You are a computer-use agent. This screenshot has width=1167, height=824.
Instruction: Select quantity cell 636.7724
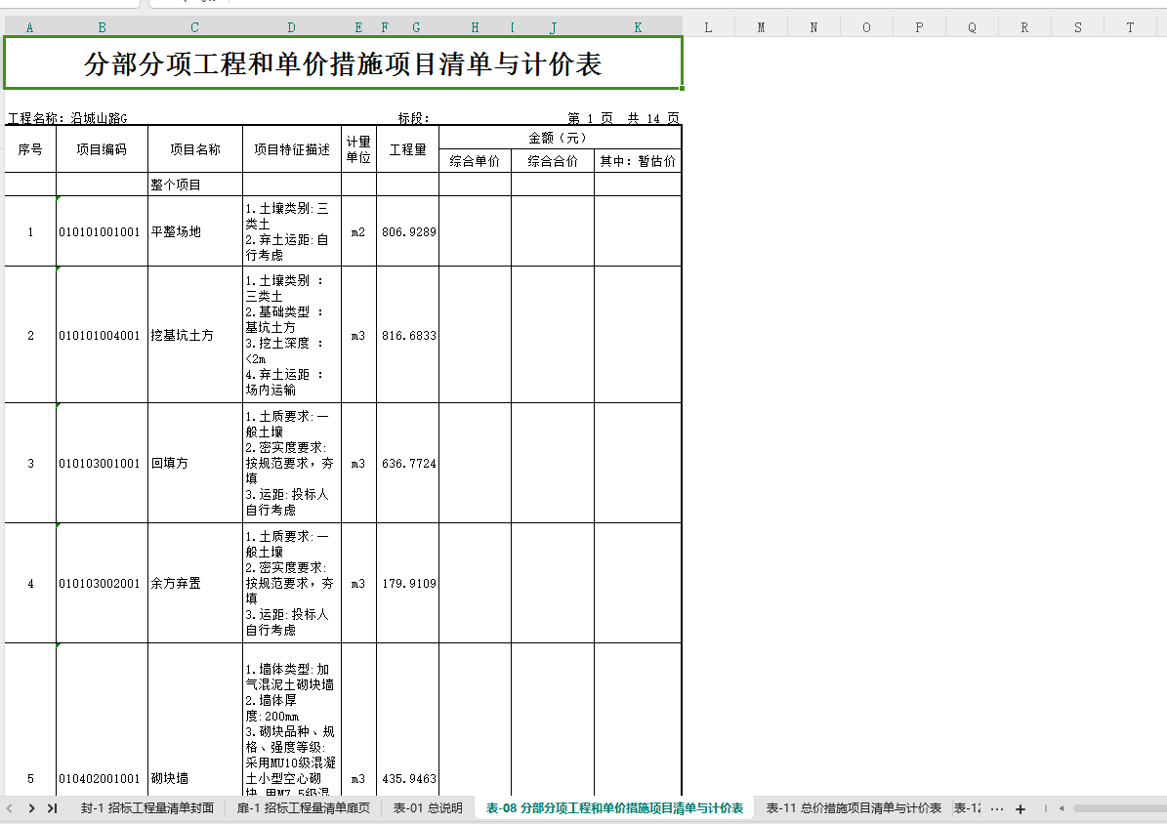(408, 463)
